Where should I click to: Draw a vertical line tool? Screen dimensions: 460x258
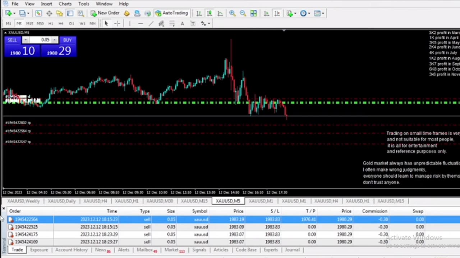point(130,24)
